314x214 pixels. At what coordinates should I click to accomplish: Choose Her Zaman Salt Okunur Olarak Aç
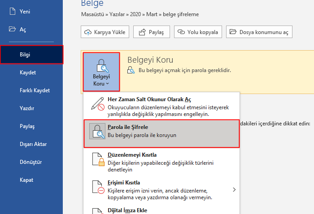pos(161,106)
